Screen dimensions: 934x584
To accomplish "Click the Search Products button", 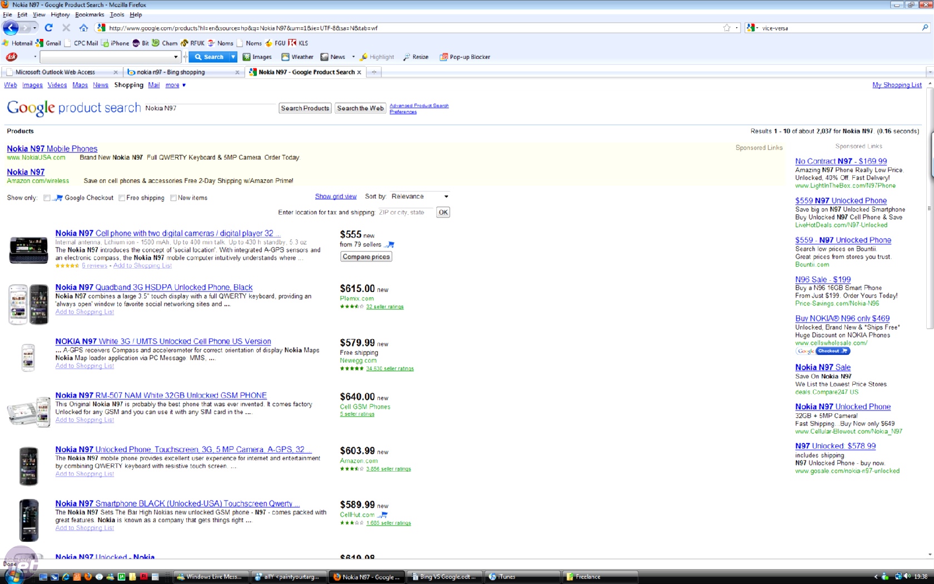I will [305, 108].
